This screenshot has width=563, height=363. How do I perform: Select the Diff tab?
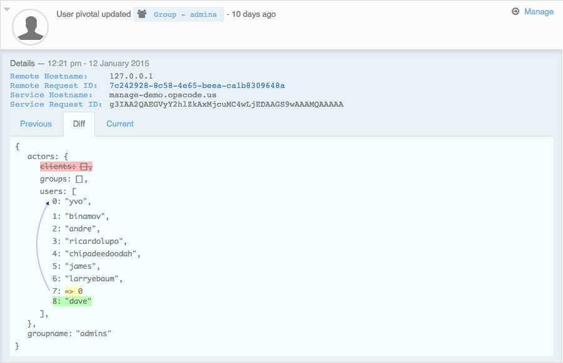79,124
